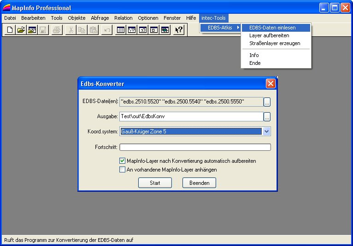Open the Koord.system dropdown arrow

[266, 132]
